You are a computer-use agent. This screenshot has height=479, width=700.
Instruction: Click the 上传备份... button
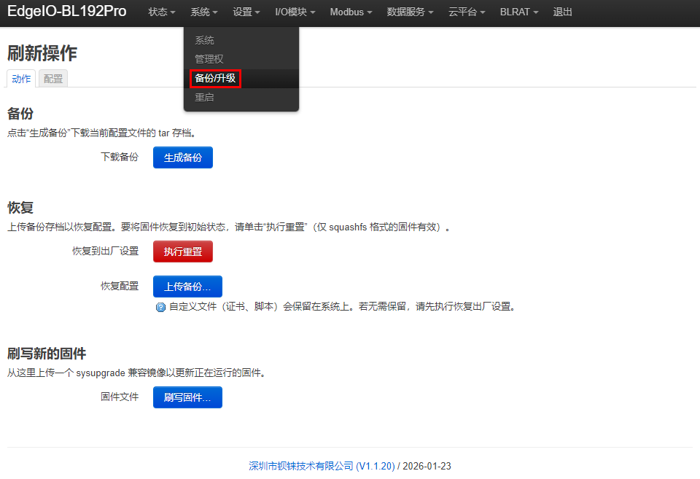click(x=187, y=287)
